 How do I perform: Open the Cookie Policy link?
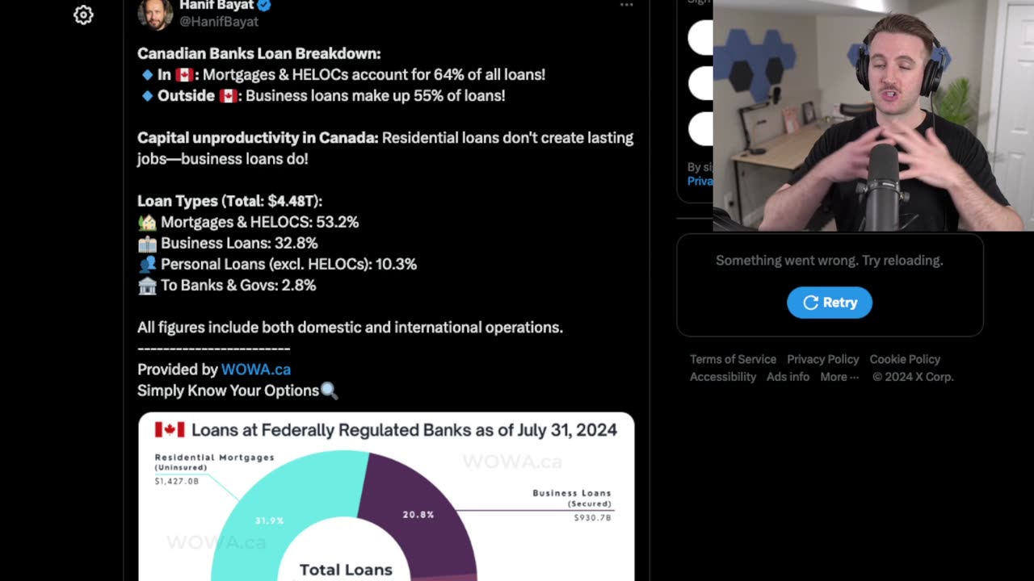pos(905,359)
